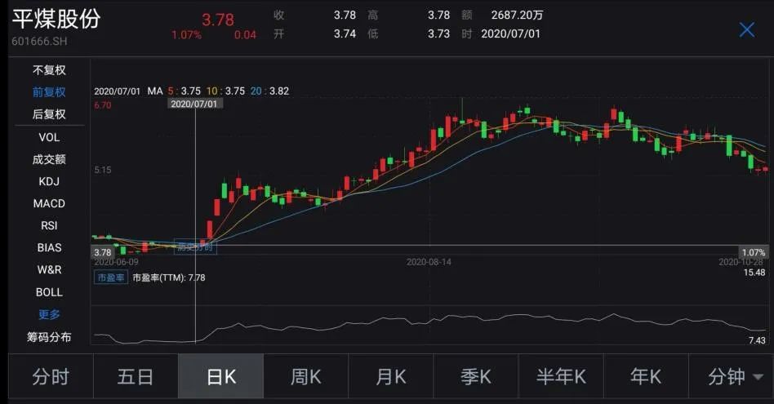Show the KDJ indicator
The image size is (774, 404).
(49, 181)
